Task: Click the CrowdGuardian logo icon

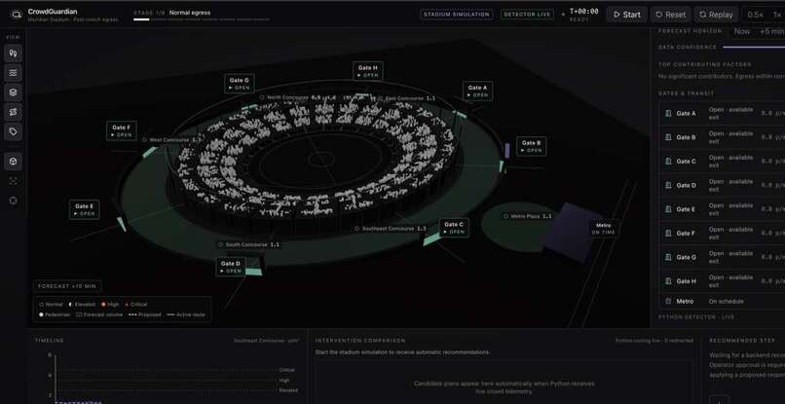Action: [16, 15]
